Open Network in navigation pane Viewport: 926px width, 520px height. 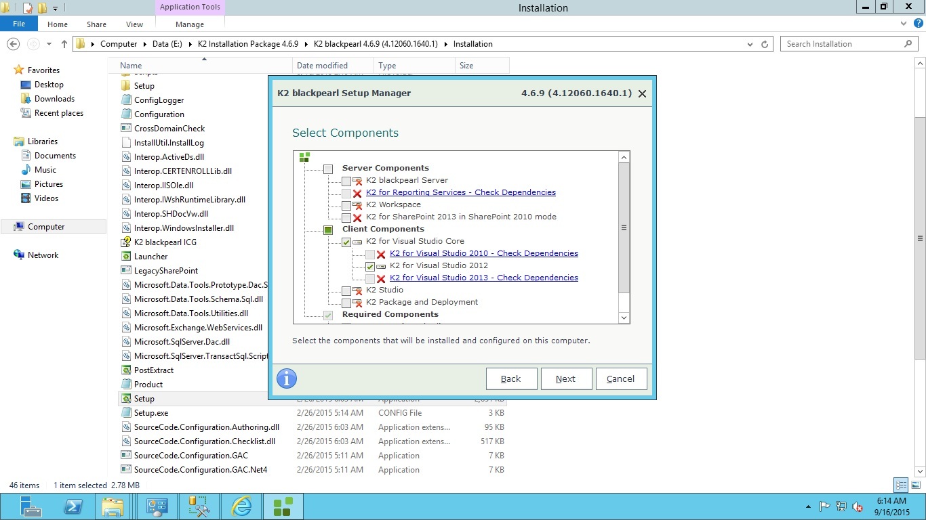(43, 255)
